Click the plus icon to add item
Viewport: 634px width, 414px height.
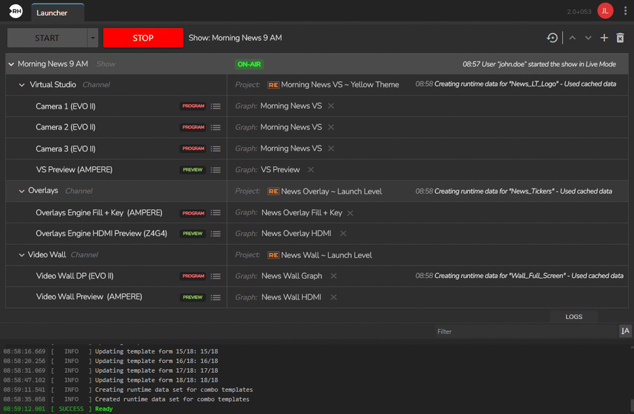click(x=604, y=38)
